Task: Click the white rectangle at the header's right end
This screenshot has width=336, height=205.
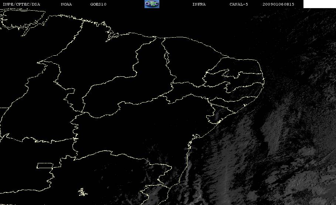Action: pos(320,4)
